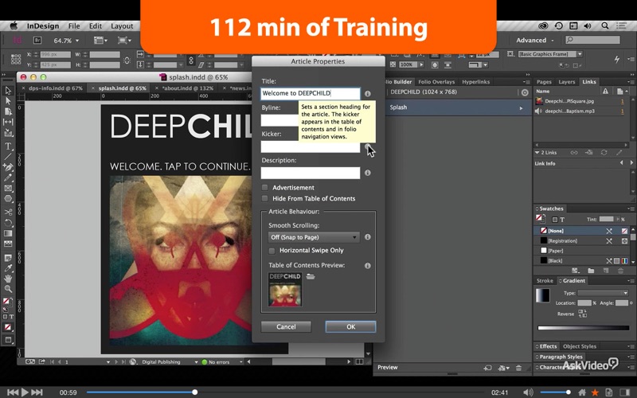
Task: Open Smooth Scrolling dropdown
Action: tap(314, 237)
